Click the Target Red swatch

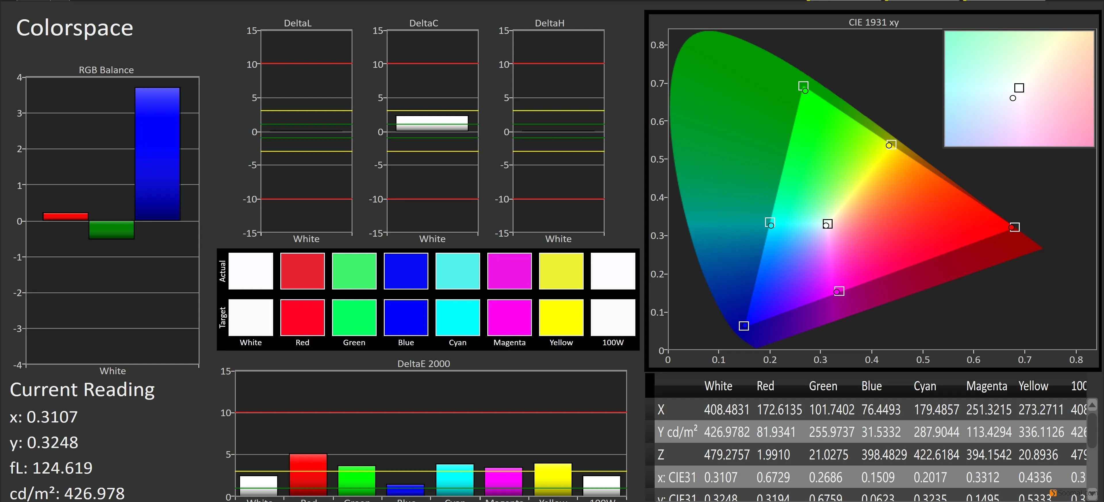[302, 318]
